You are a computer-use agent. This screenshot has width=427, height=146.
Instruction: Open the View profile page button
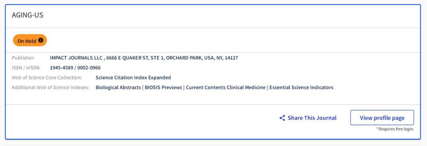tap(382, 118)
